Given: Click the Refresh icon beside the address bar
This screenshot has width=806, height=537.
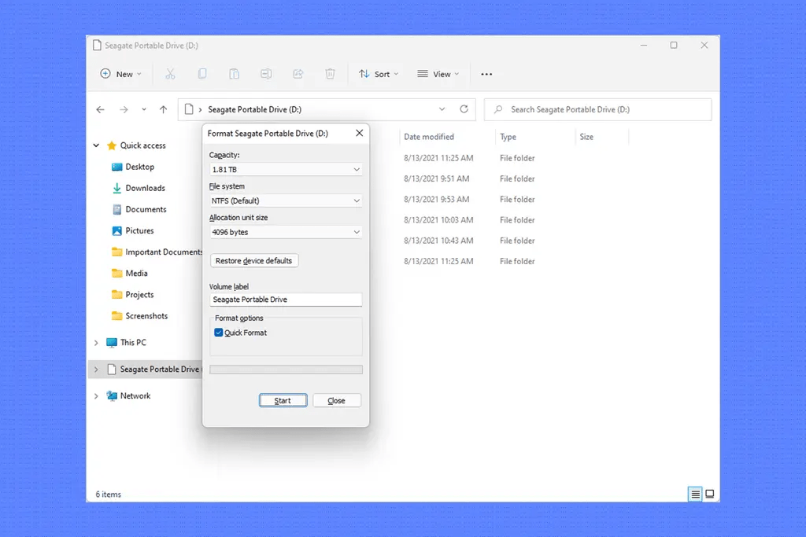Looking at the screenshot, I should [x=464, y=109].
